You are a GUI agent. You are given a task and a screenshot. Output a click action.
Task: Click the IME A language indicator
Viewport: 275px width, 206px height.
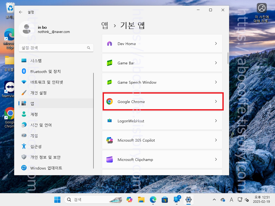(231, 200)
